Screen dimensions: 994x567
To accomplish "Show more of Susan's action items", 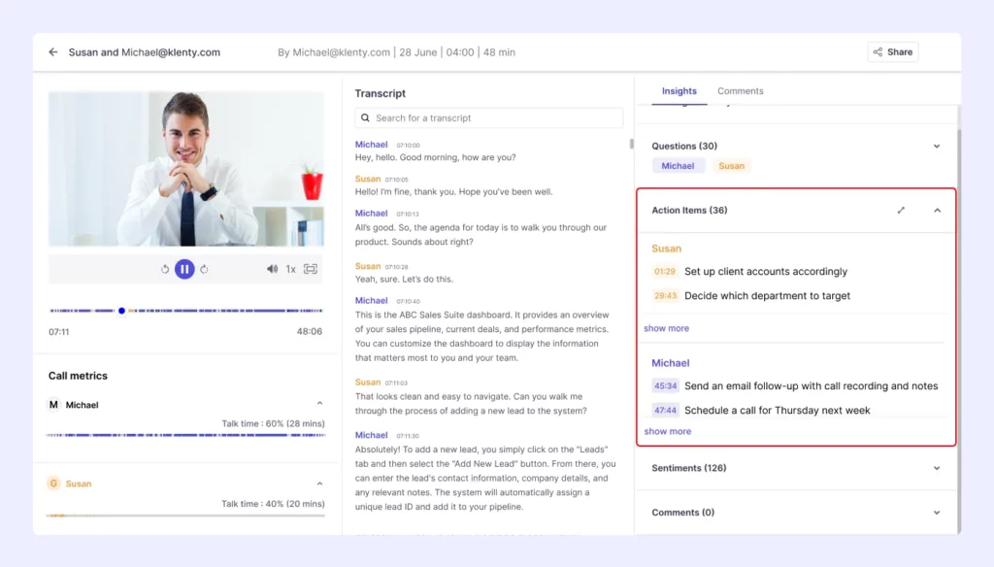I will coord(666,328).
